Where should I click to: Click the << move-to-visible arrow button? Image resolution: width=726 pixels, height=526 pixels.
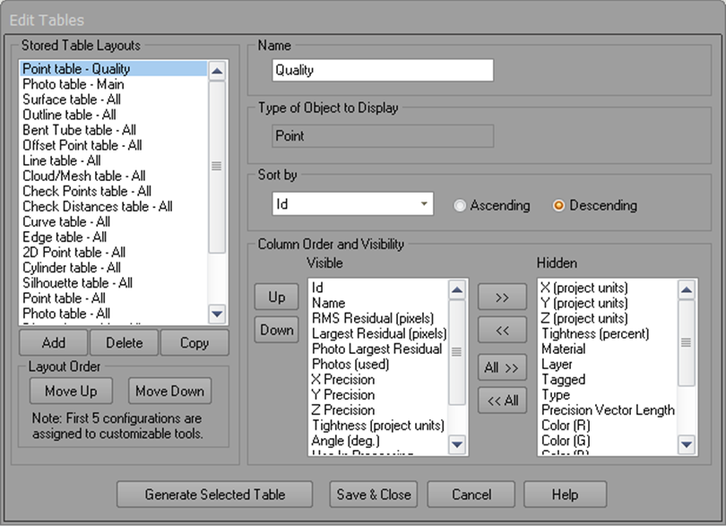click(502, 331)
